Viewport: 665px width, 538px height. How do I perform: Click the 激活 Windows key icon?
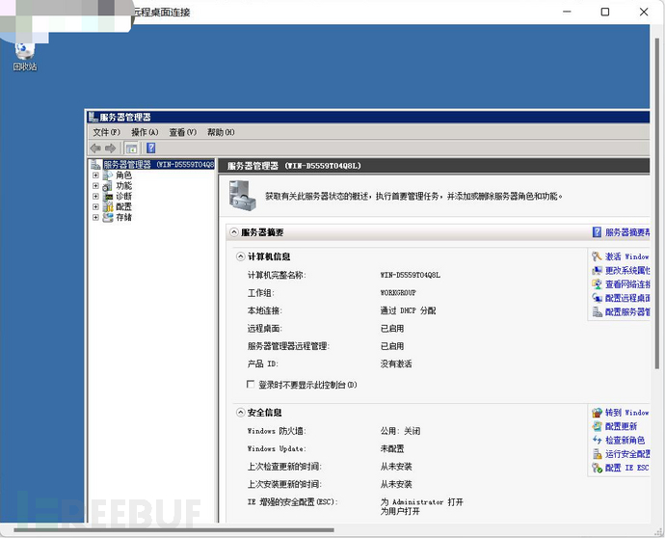[598, 256]
